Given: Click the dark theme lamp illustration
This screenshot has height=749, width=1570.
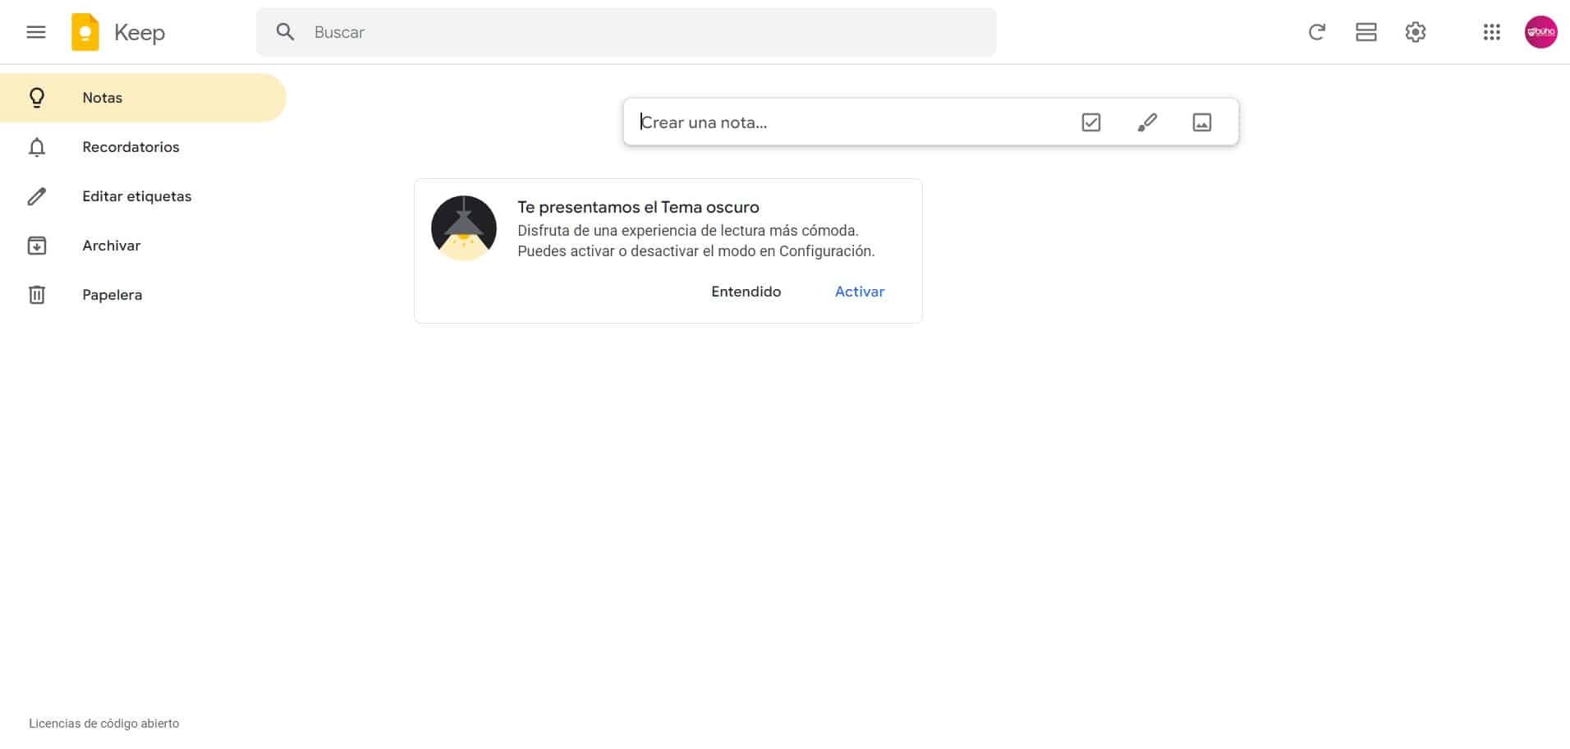Looking at the screenshot, I should pyautogui.click(x=464, y=228).
